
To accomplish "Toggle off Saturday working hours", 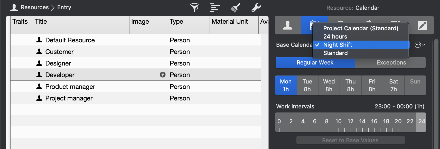I will click(x=394, y=85).
